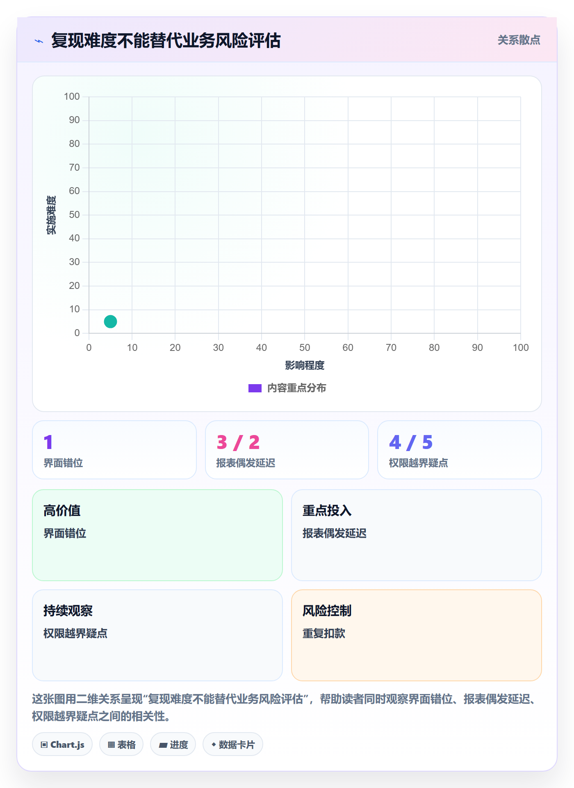Click the blue stat value 4 / 5
The image size is (574, 788).
click(x=411, y=442)
